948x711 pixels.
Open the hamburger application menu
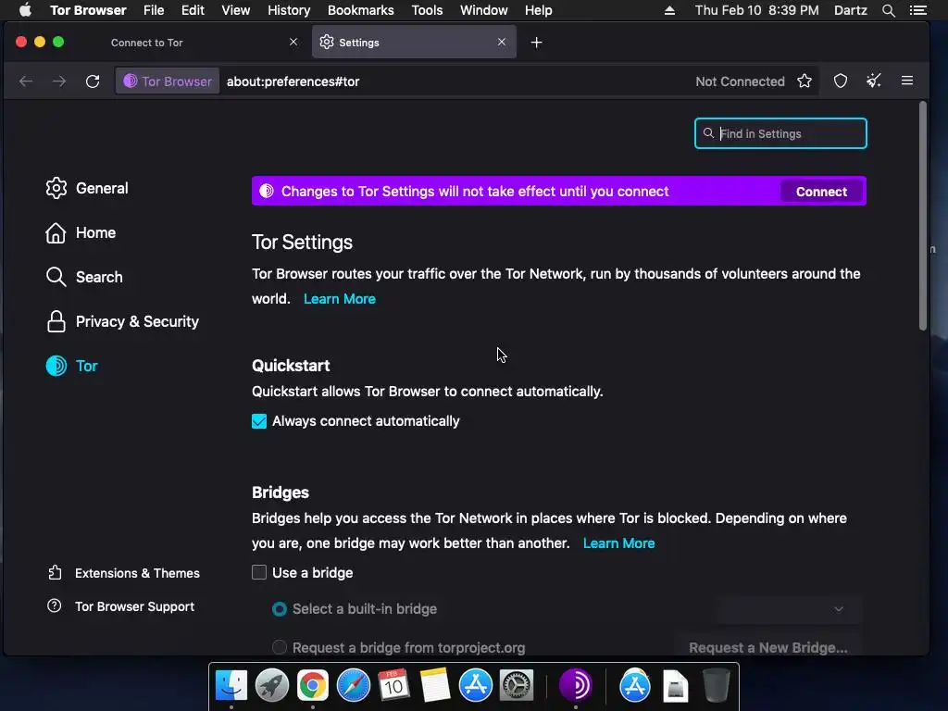[x=907, y=81]
